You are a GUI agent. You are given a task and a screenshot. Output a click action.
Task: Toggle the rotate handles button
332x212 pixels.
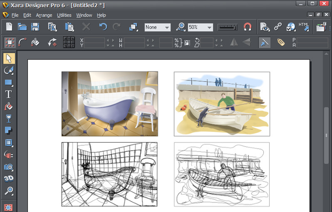[x=52, y=42]
